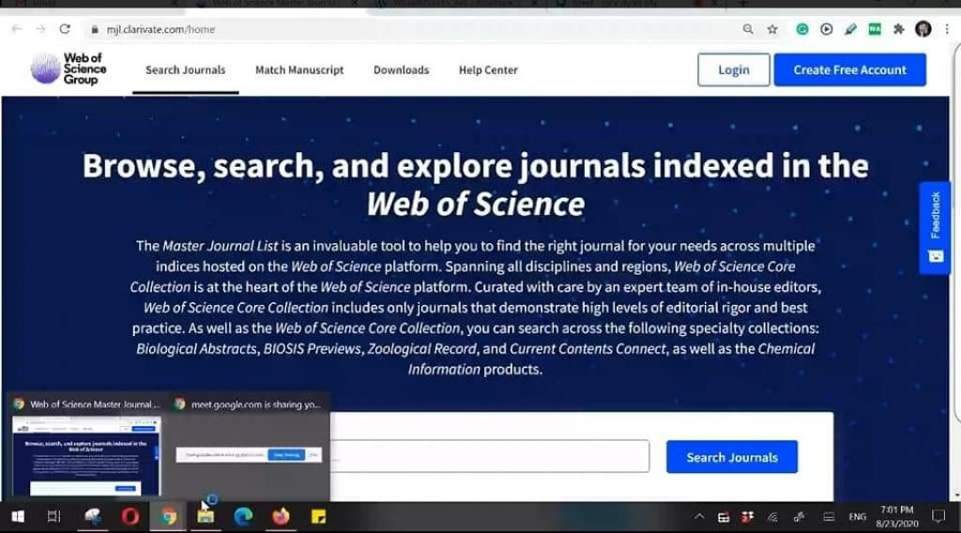
Task: Open the Grammarly extension icon
Action: [802, 29]
